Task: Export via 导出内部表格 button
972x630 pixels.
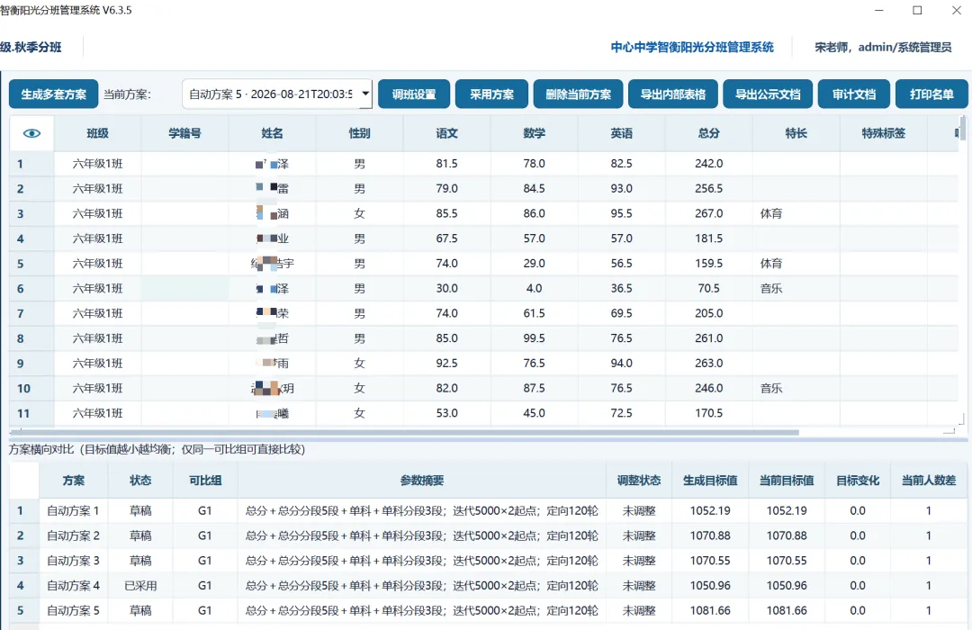Action: 672,94
